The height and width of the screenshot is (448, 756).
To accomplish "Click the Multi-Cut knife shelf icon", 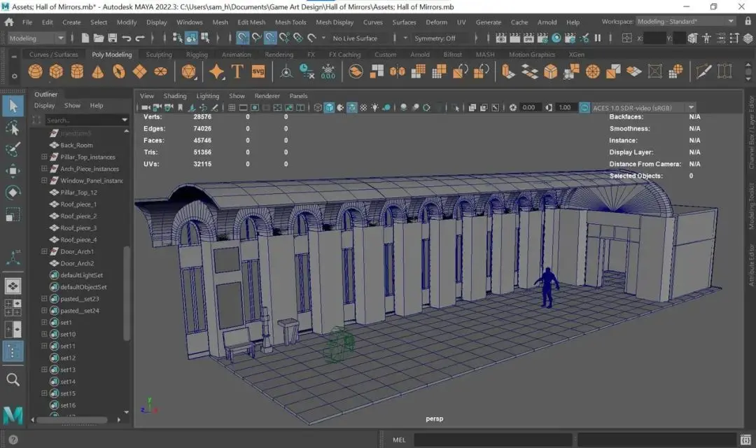I will pos(703,72).
